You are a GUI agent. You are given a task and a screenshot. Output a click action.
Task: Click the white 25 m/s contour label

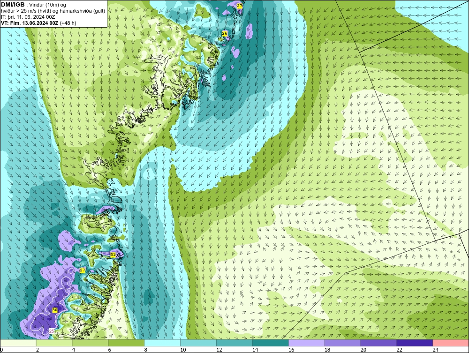[52, 331]
